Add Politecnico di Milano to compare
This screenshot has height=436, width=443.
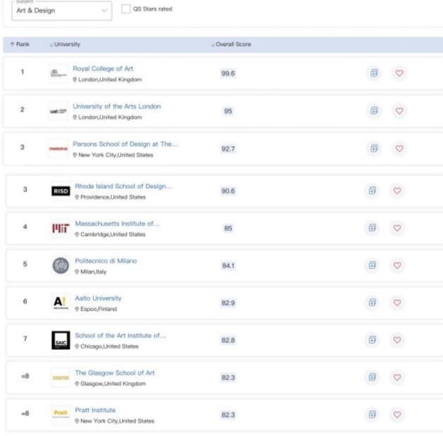point(373,265)
